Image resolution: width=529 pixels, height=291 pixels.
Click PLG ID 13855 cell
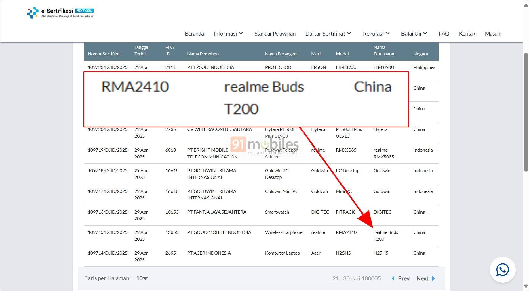[172, 232]
